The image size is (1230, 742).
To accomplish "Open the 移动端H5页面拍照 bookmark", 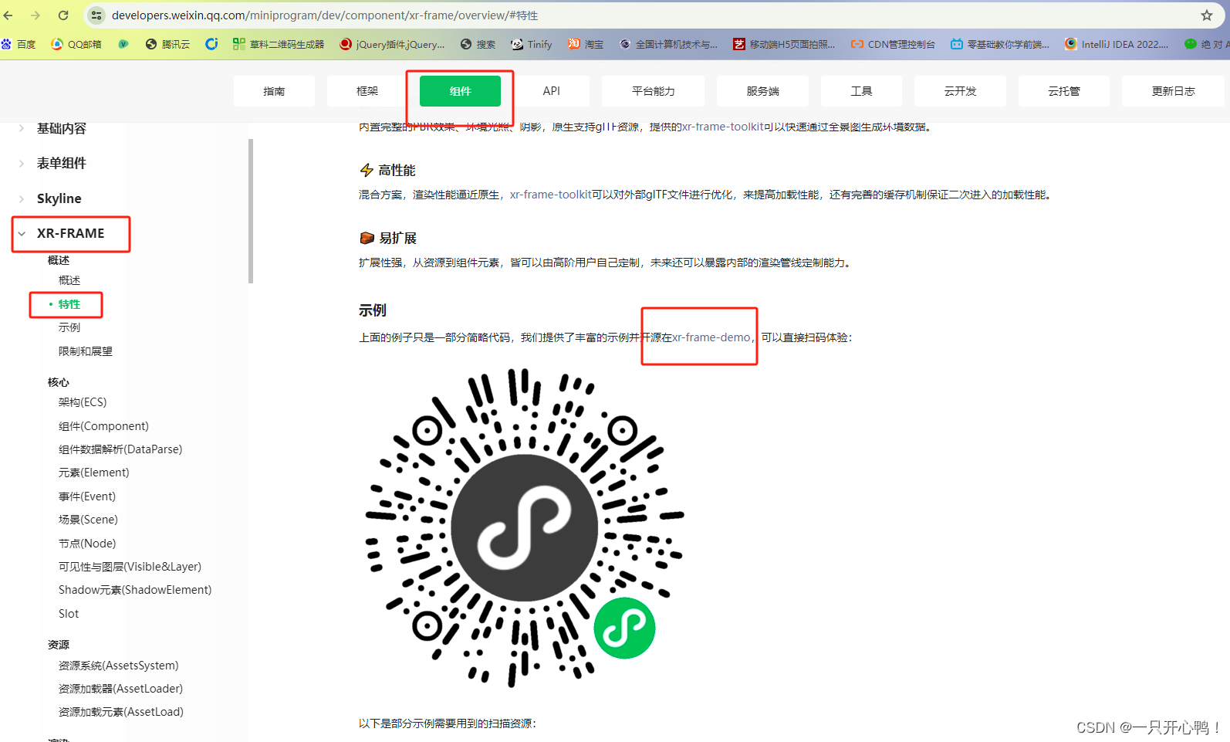I will click(x=784, y=44).
